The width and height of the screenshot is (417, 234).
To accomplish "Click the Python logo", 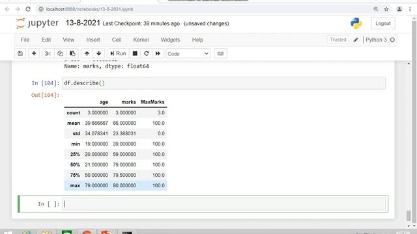I will 356,23.
